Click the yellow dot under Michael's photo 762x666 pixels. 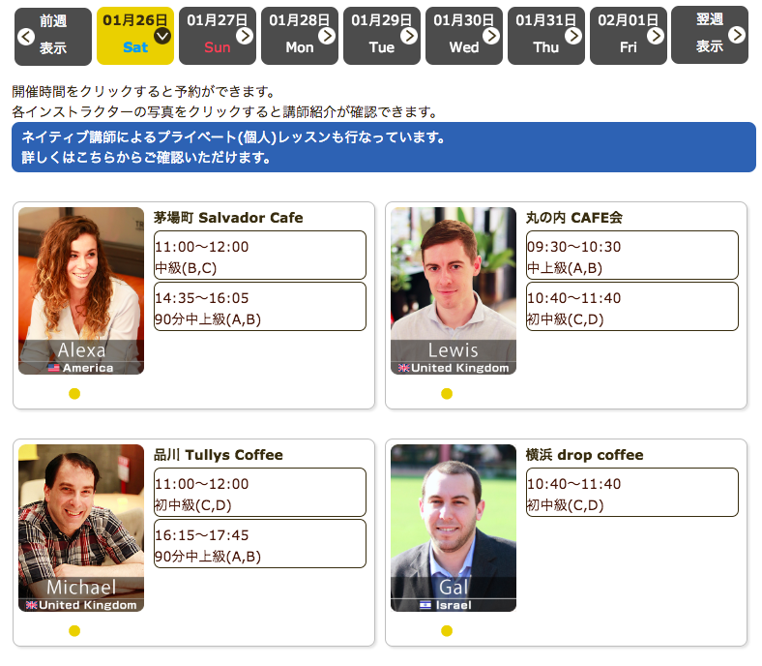click(74, 631)
